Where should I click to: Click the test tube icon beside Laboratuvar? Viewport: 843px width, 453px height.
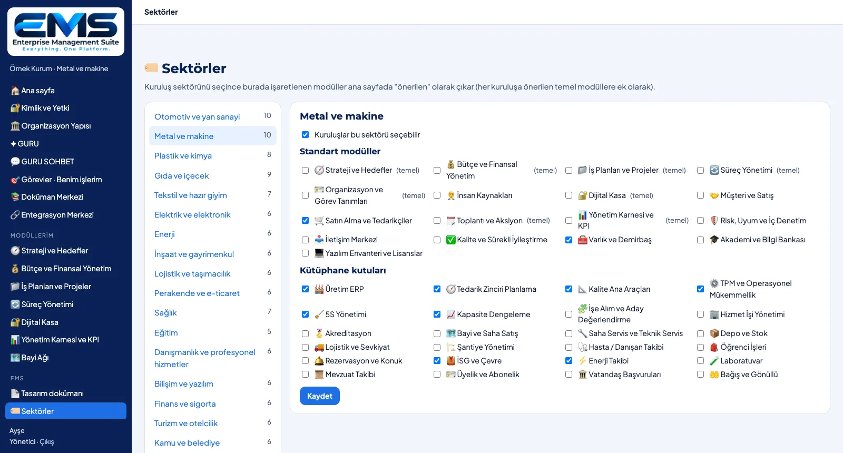coord(714,361)
